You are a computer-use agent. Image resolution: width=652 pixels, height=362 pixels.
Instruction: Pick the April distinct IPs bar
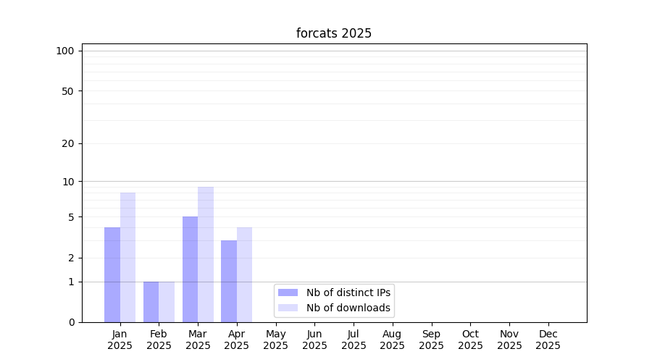coord(229,282)
